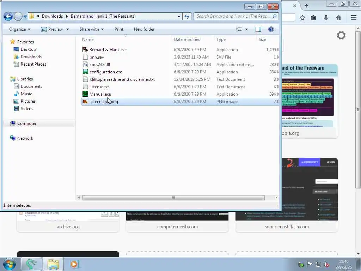The image size is (361, 271).
Task: Sort by Date modified column header
Action: tap(193, 40)
